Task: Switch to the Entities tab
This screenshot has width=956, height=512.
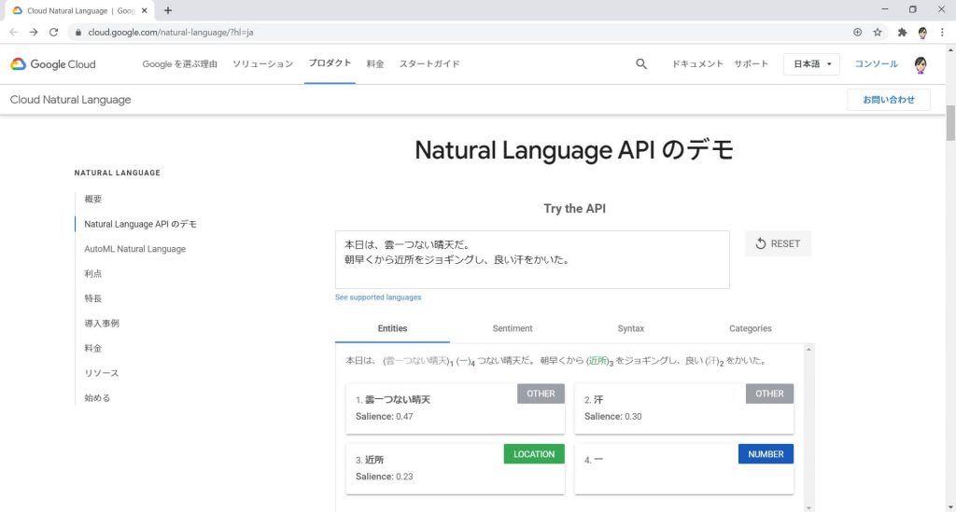Action: coord(392,329)
